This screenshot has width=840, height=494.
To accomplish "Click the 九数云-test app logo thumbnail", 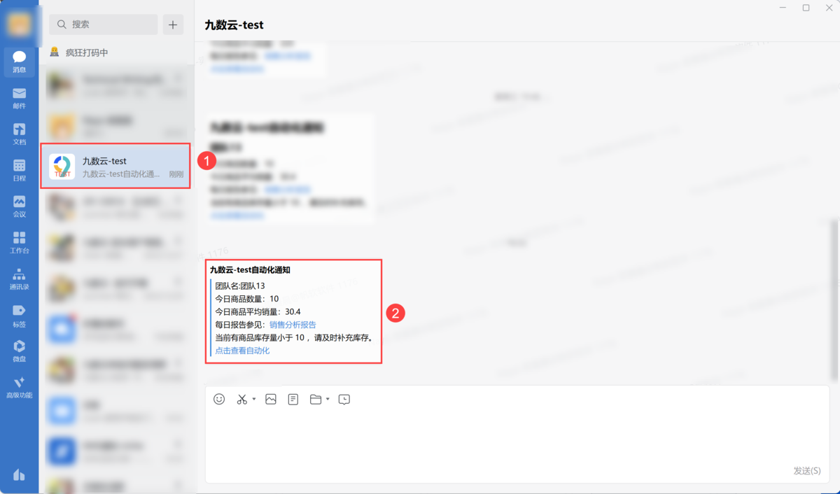I will [62, 167].
